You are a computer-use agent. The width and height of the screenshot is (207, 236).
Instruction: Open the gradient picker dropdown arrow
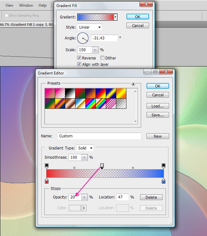[x=116, y=17]
